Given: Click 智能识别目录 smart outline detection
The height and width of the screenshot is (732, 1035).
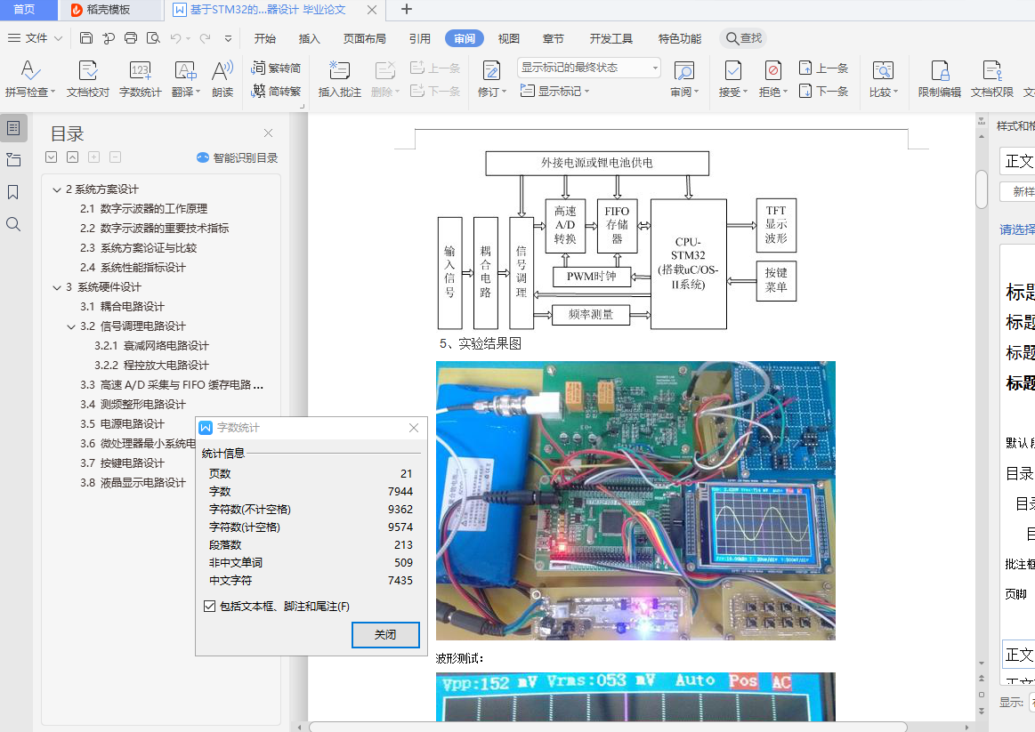Looking at the screenshot, I should 237,157.
